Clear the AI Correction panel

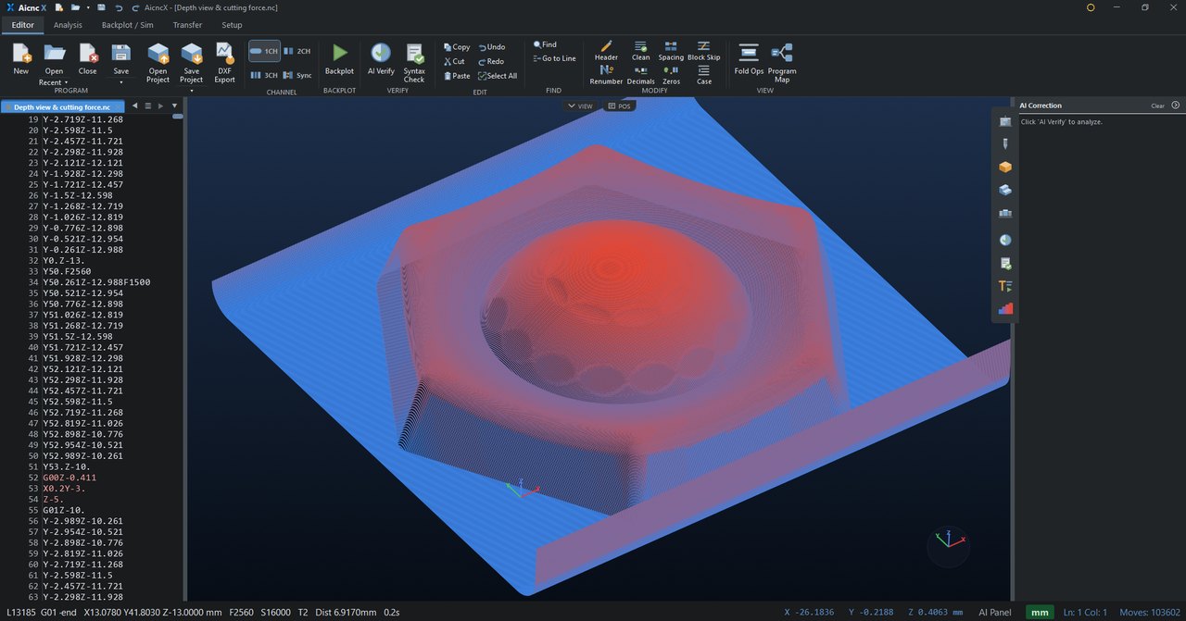coord(1158,106)
